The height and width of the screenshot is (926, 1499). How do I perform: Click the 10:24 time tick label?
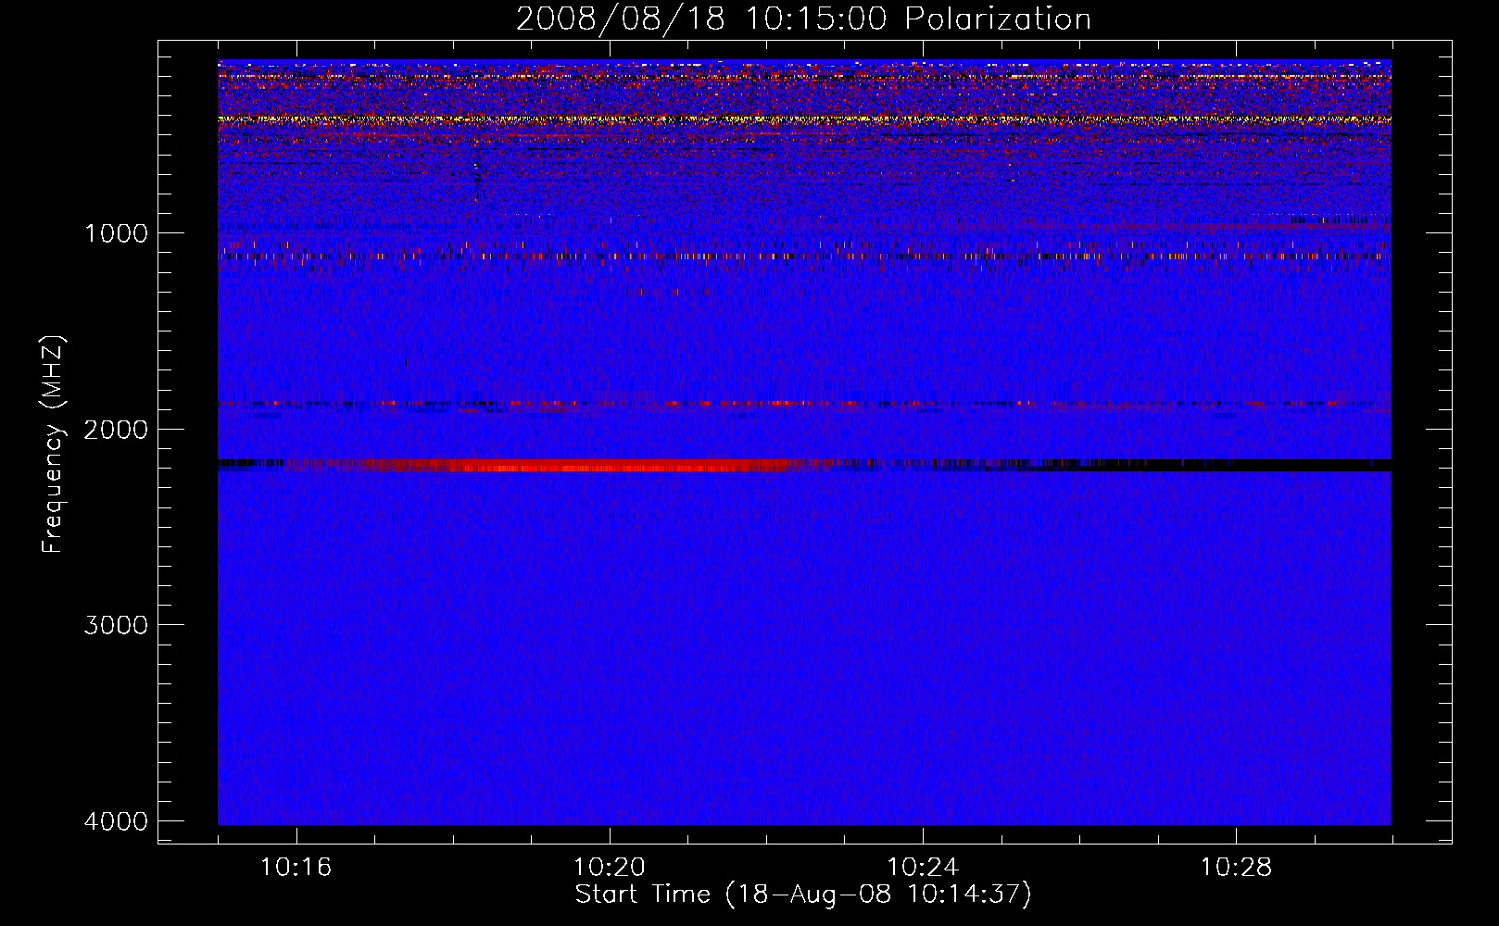[x=923, y=868]
